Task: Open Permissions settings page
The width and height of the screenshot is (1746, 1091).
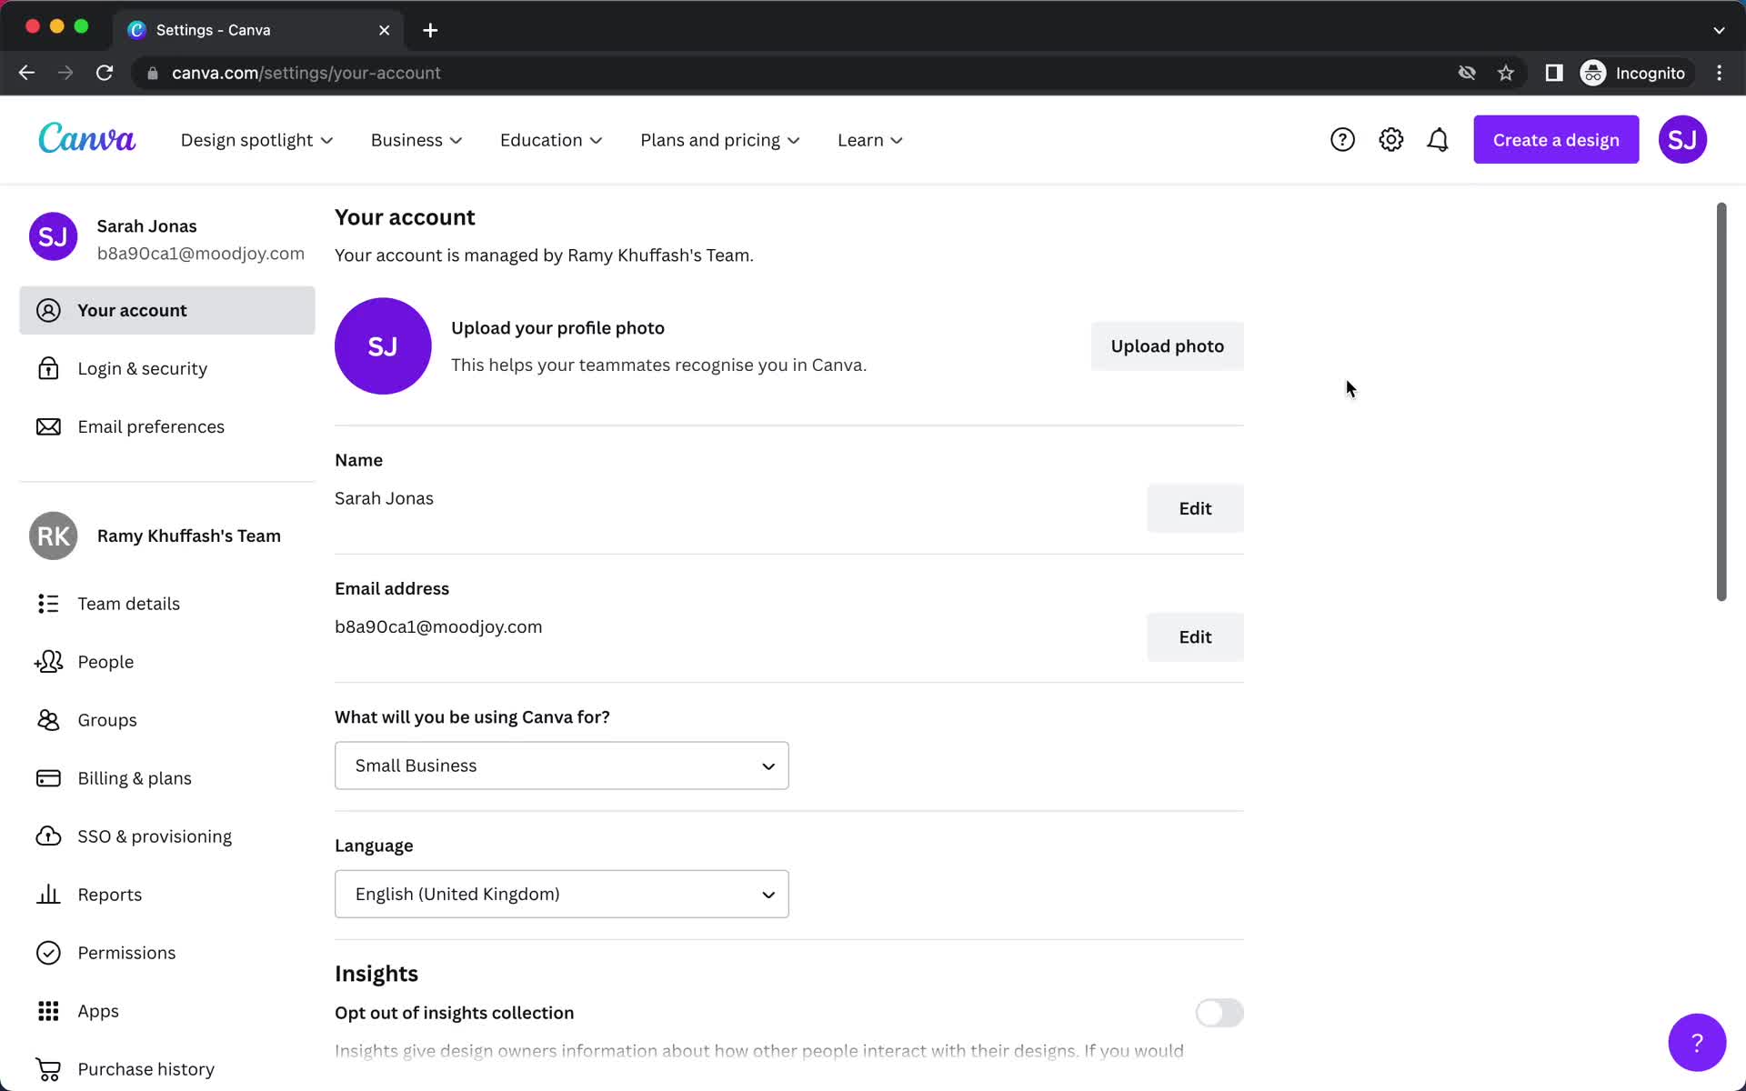Action: click(x=167, y=953)
